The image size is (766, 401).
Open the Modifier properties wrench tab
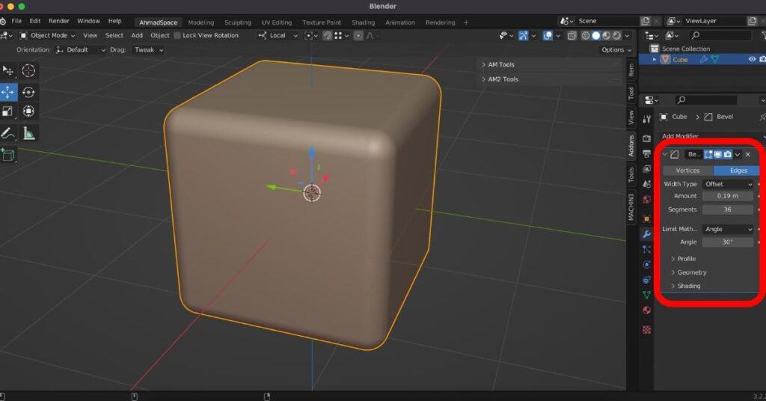[646, 234]
